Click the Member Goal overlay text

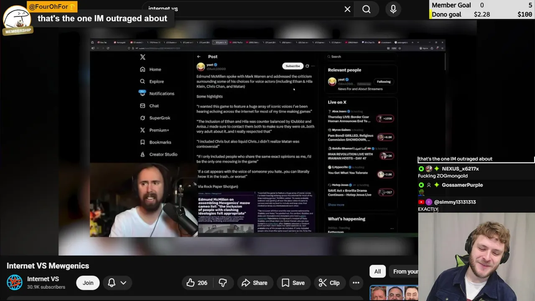451,5
